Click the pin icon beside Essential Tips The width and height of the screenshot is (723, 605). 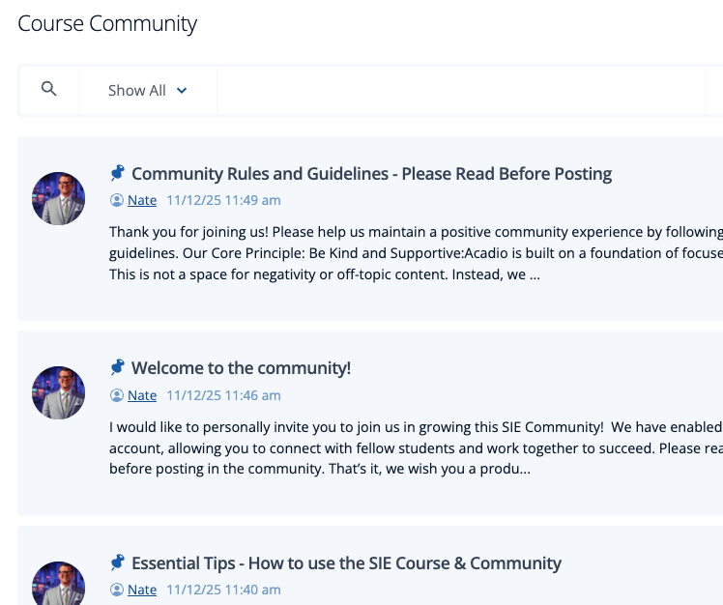118,562
